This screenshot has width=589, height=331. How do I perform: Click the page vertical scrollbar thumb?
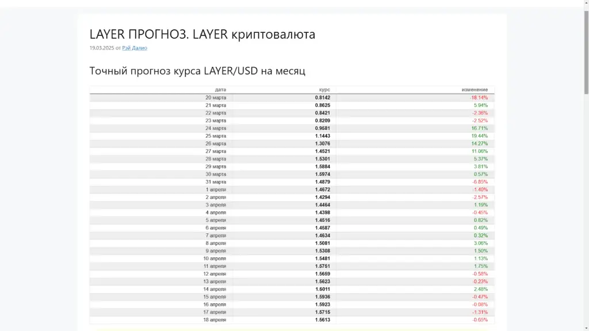tap(586, 52)
